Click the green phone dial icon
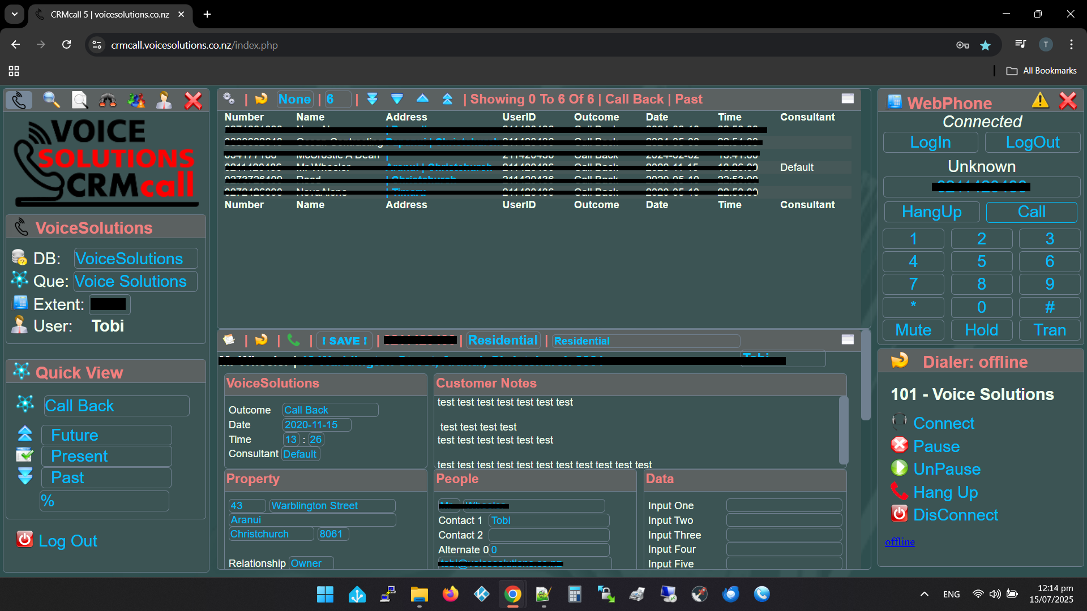1087x611 pixels. [x=293, y=340]
